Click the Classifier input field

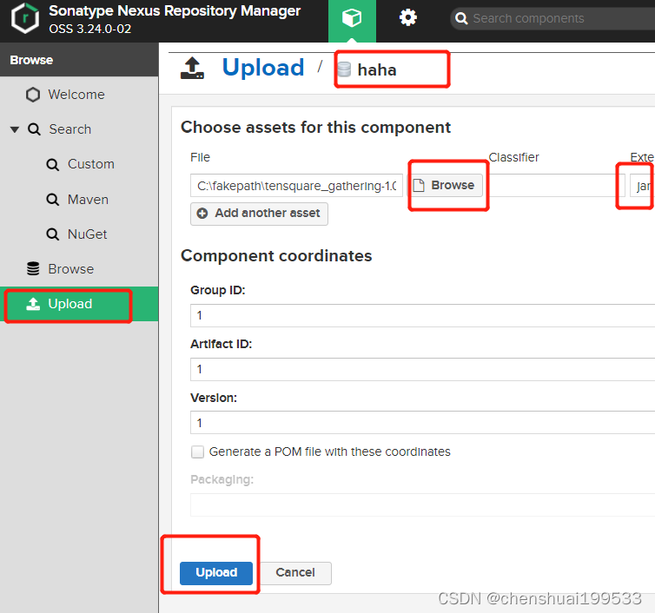[x=556, y=186]
